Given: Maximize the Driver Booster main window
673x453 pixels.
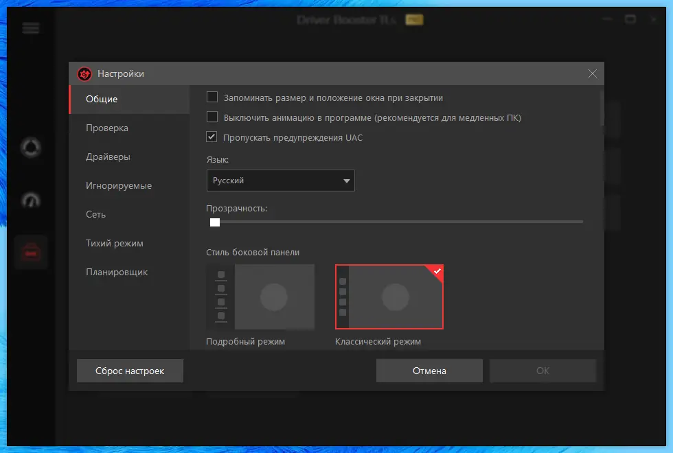Looking at the screenshot, I should pyautogui.click(x=630, y=19).
